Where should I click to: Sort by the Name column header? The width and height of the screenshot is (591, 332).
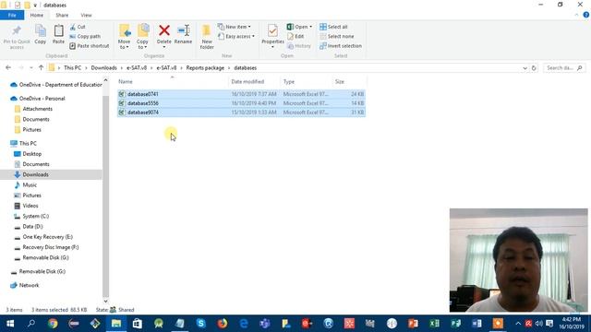(172, 81)
